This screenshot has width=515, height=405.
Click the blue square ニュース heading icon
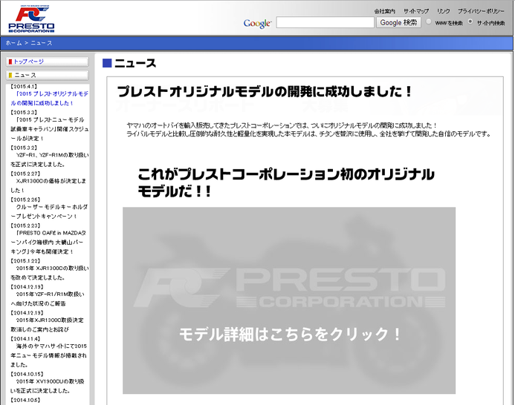click(x=107, y=63)
